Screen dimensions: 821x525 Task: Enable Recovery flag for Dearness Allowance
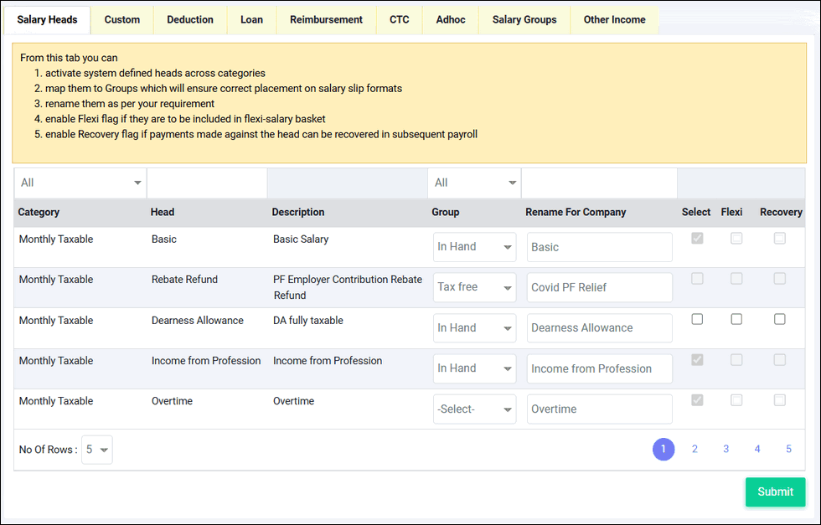point(780,319)
